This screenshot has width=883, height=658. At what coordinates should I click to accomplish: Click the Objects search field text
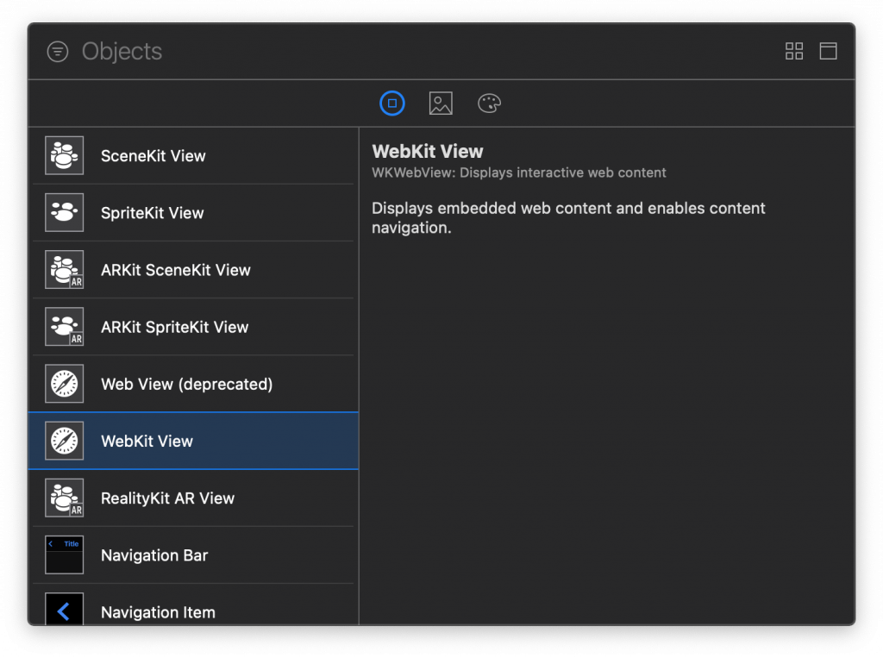[x=122, y=52]
